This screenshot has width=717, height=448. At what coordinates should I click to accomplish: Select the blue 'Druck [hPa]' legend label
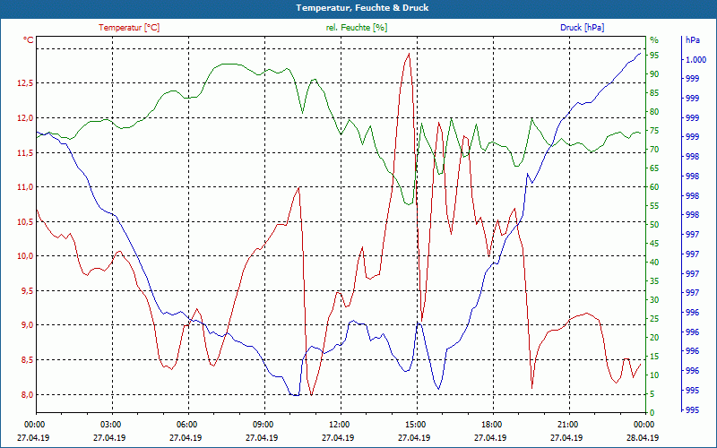pos(582,28)
